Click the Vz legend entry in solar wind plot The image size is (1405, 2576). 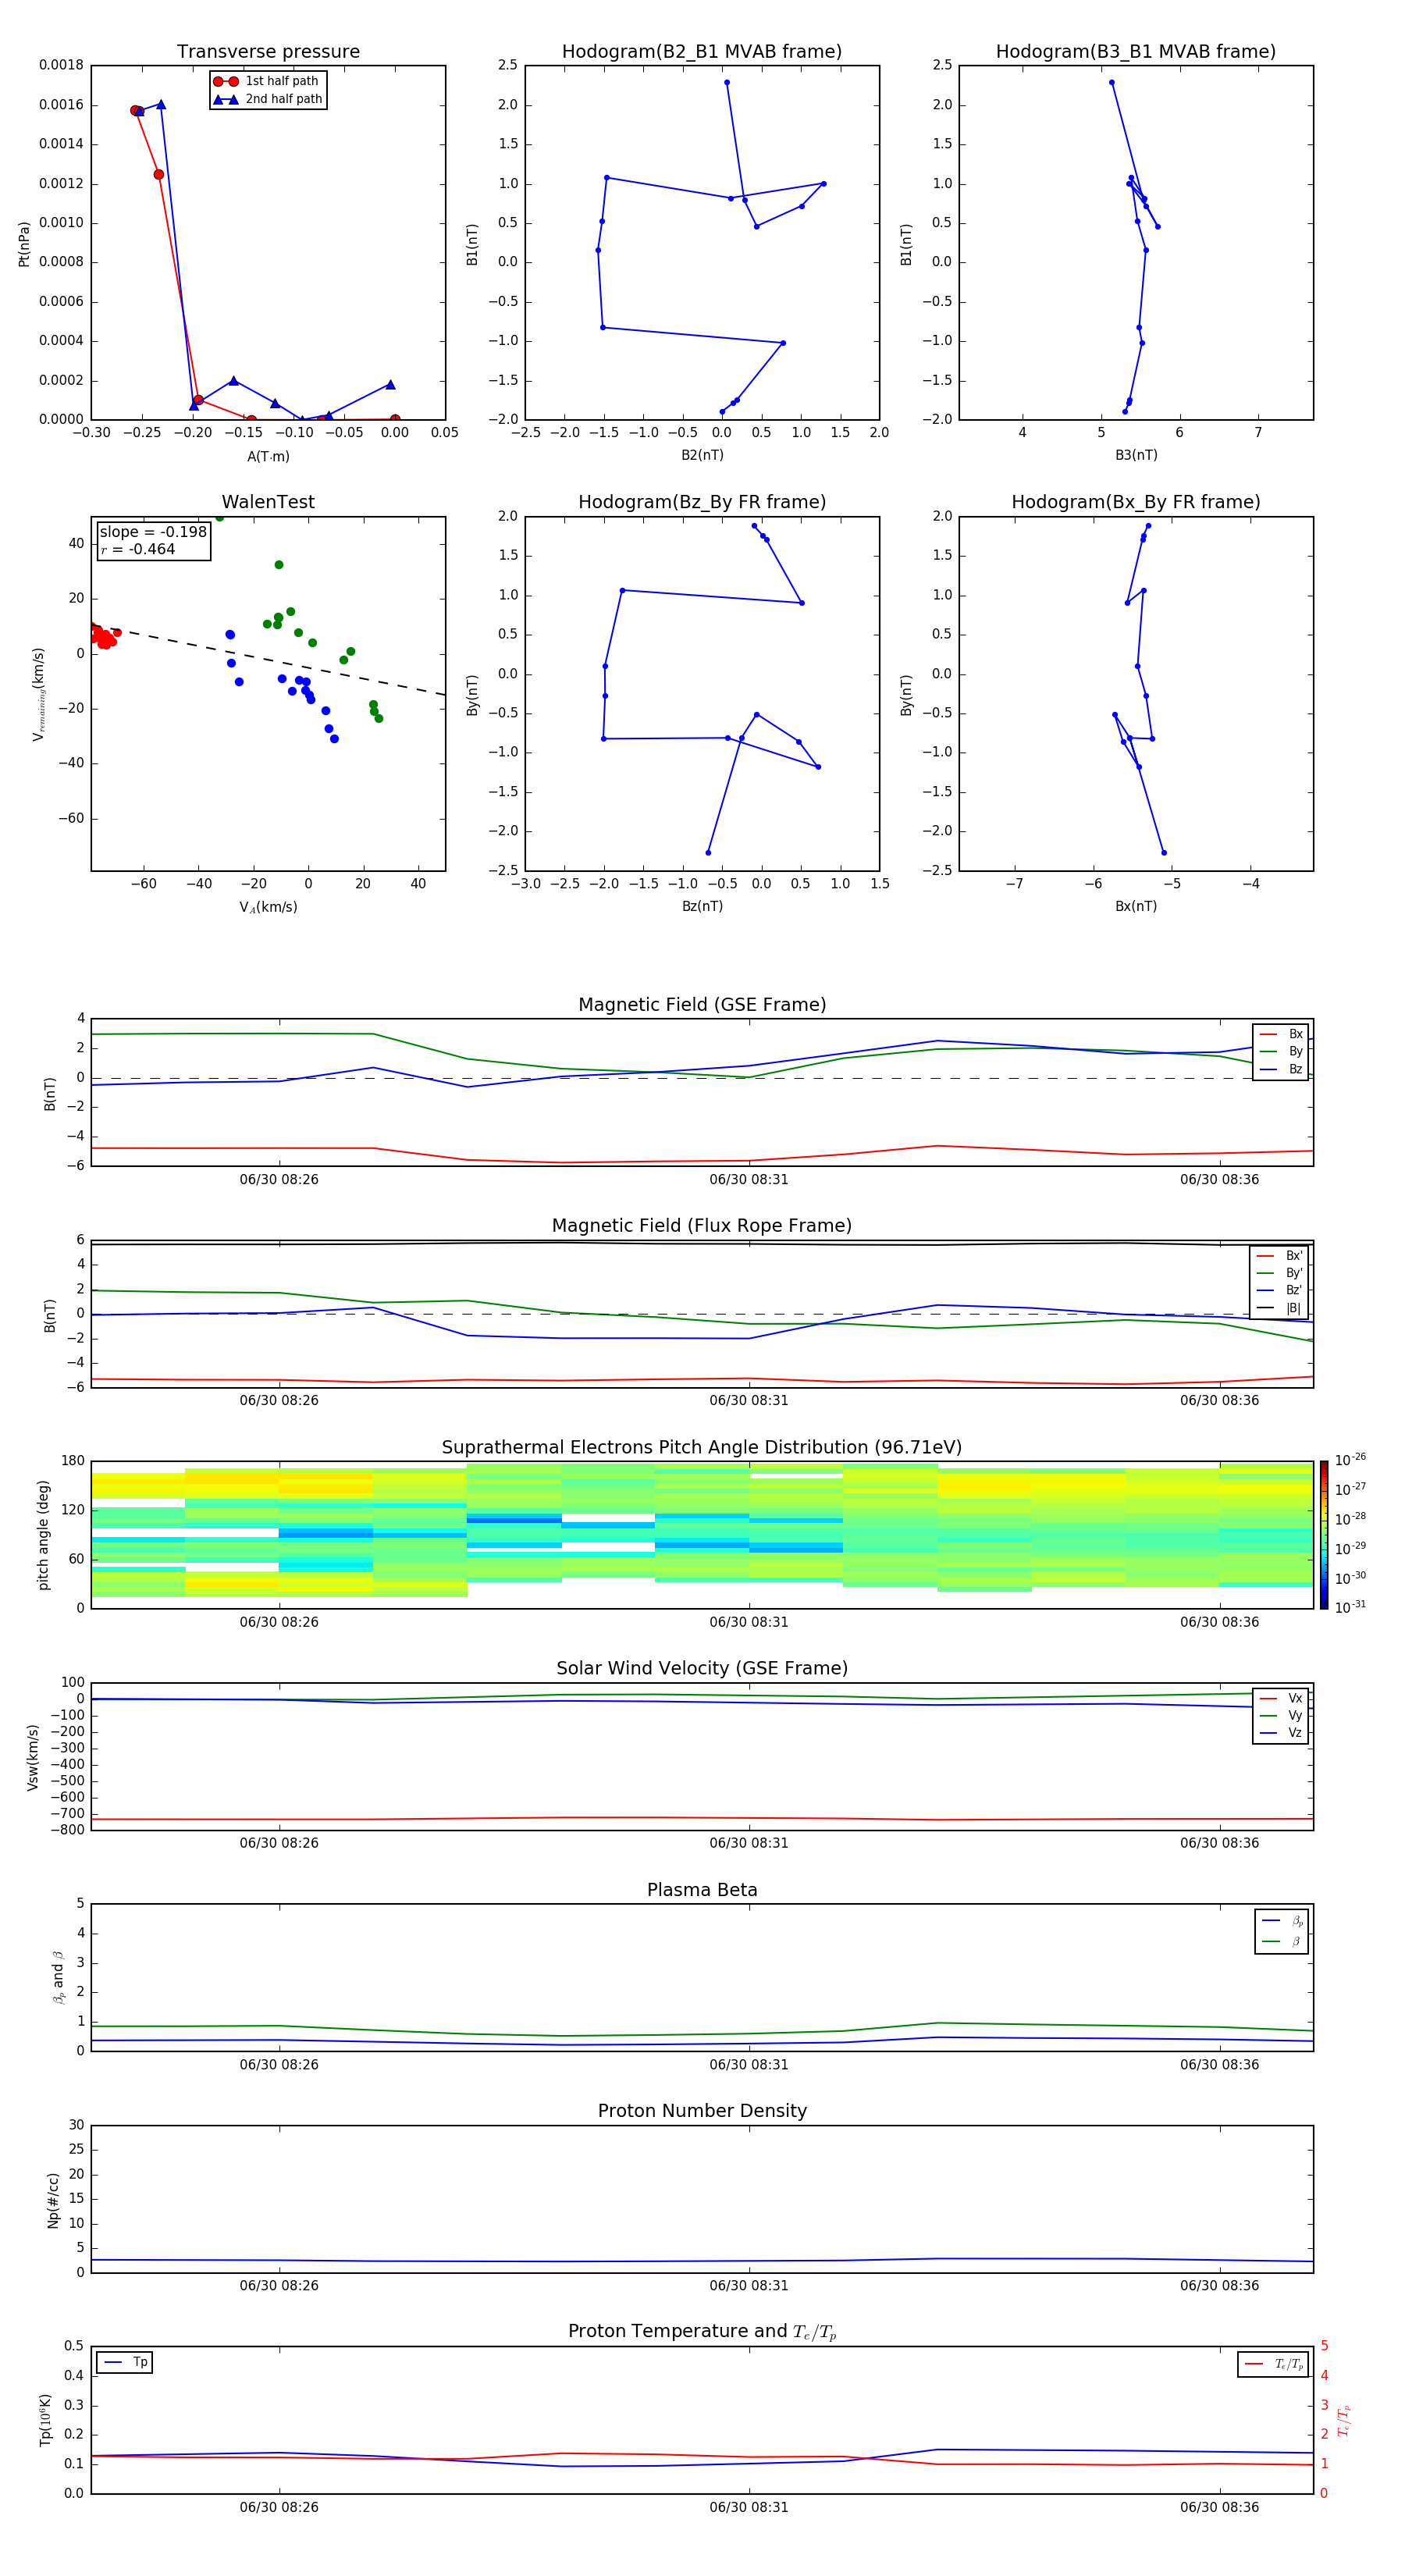click(x=1281, y=1733)
